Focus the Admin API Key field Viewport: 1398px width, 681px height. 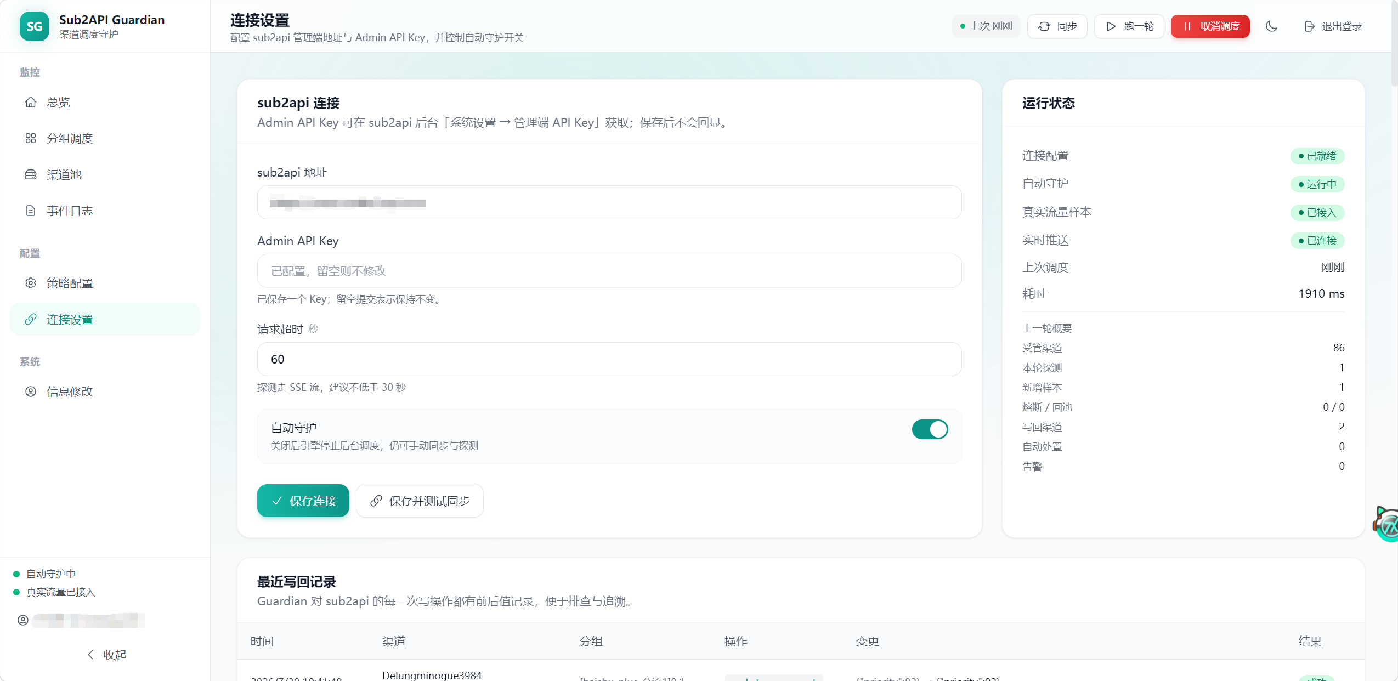click(609, 271)
